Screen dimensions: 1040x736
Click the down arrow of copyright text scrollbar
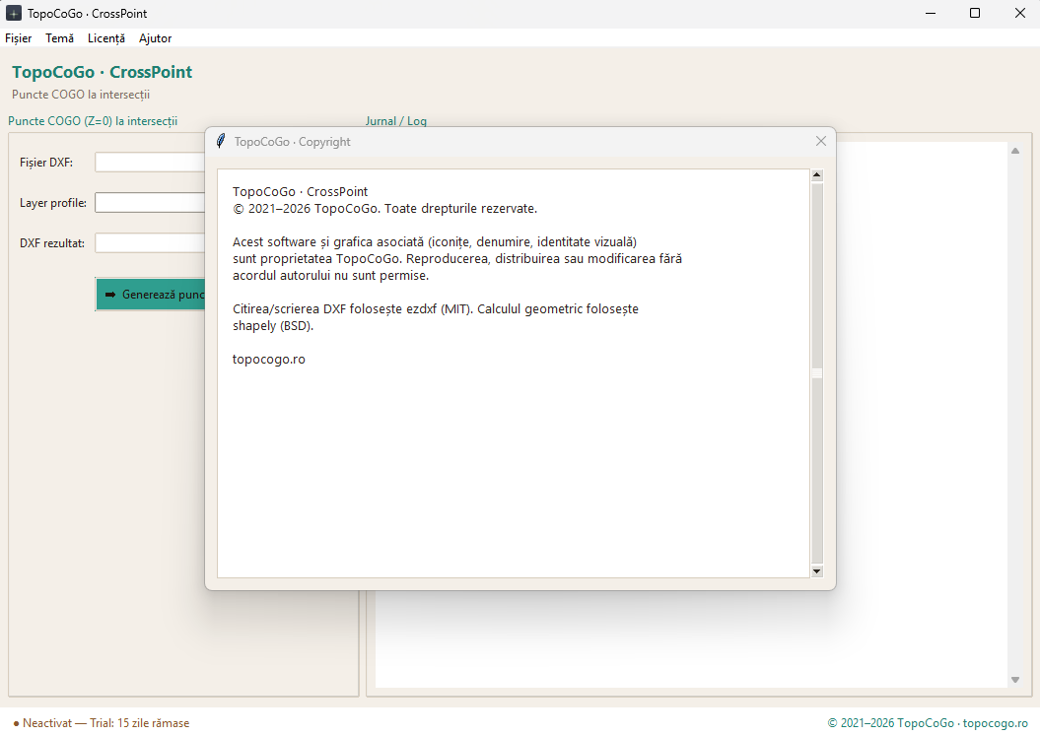[x=817, y=570]
